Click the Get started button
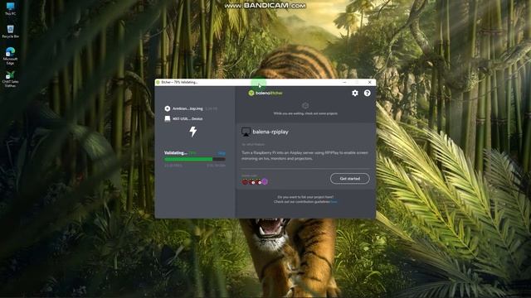The height and width of the screenshot is (298, 531). pyautogui.click(x=350, y=179)
